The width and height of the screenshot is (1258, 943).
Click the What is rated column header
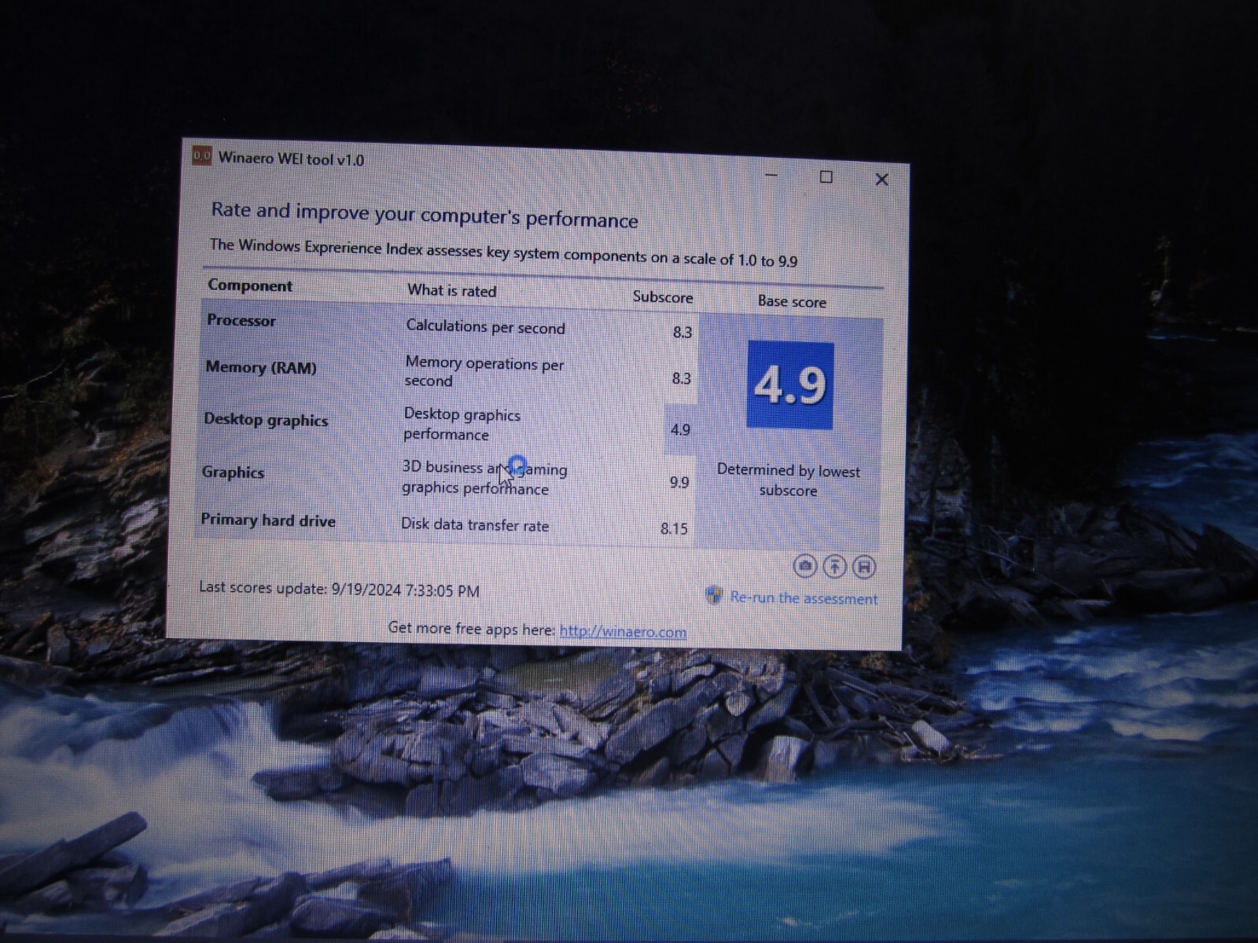pos(452,291)
